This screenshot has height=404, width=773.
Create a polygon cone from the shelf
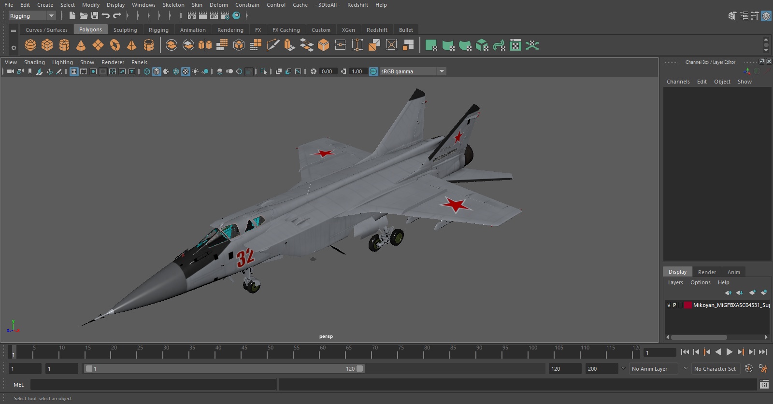(x=81, y=45)
